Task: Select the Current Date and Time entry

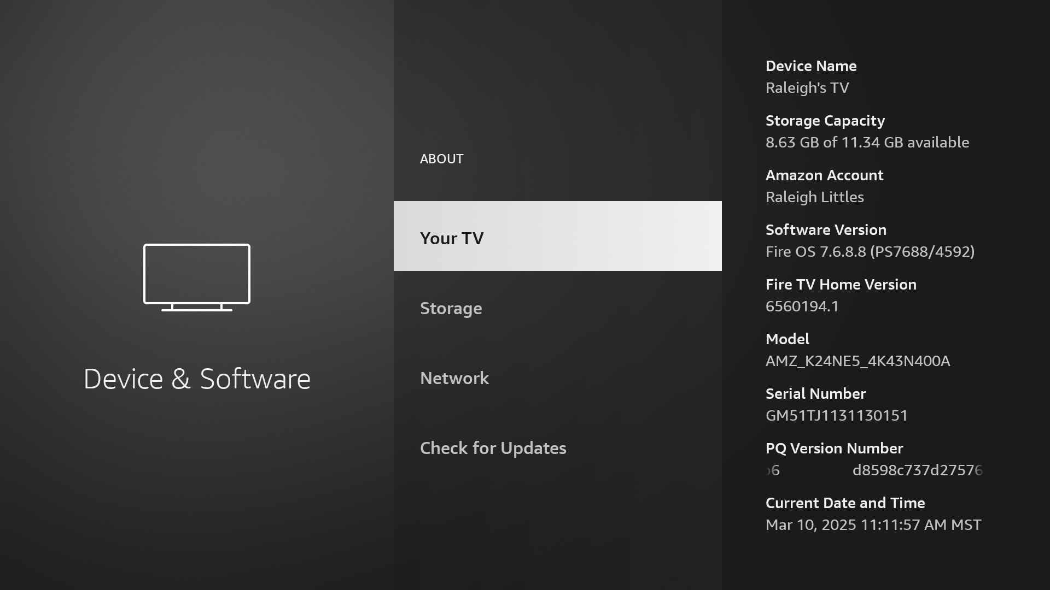Action: tap(845, 503)
